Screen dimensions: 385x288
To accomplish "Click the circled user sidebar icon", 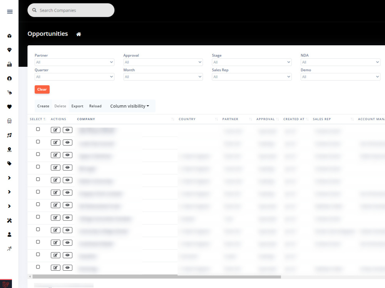I will pyautogui.click(x=9, y=79).
